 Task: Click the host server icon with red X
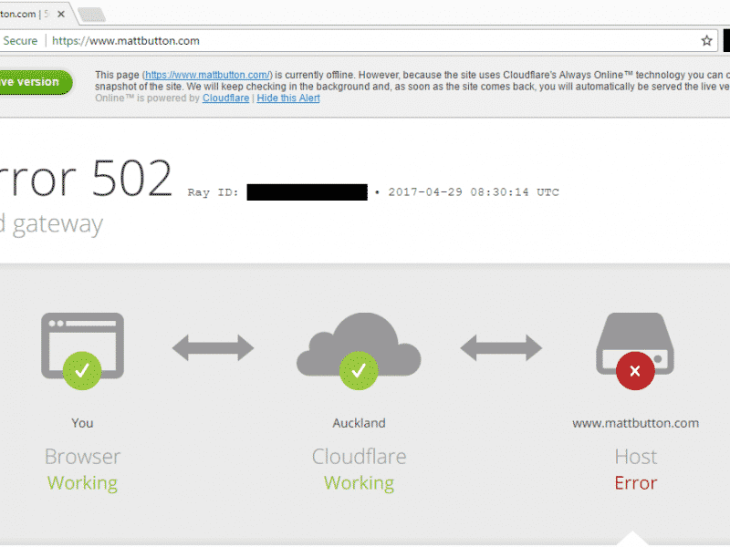[x=635, y=351]
